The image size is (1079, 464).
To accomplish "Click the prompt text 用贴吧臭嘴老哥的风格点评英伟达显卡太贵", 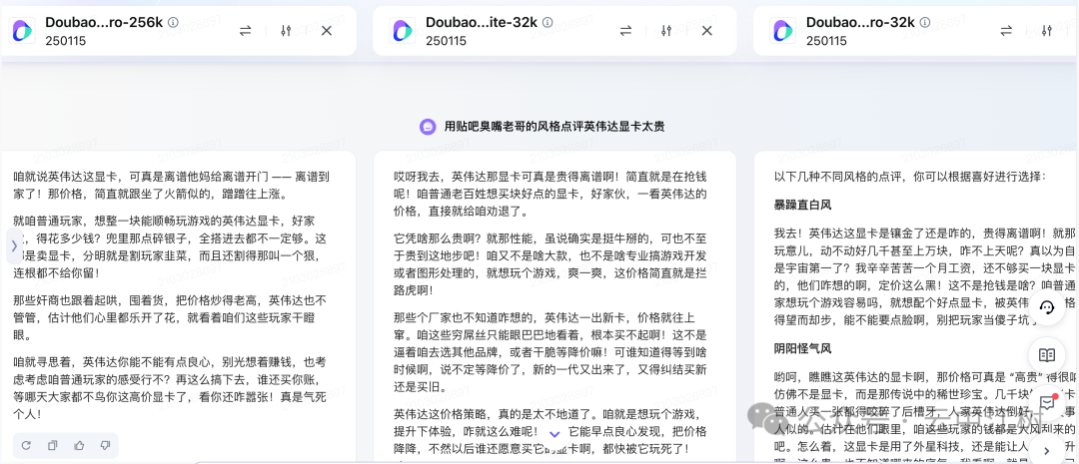I will click(553, 127).
